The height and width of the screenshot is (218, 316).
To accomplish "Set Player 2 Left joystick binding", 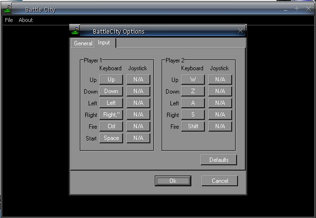I will click(x=220, y=103).
